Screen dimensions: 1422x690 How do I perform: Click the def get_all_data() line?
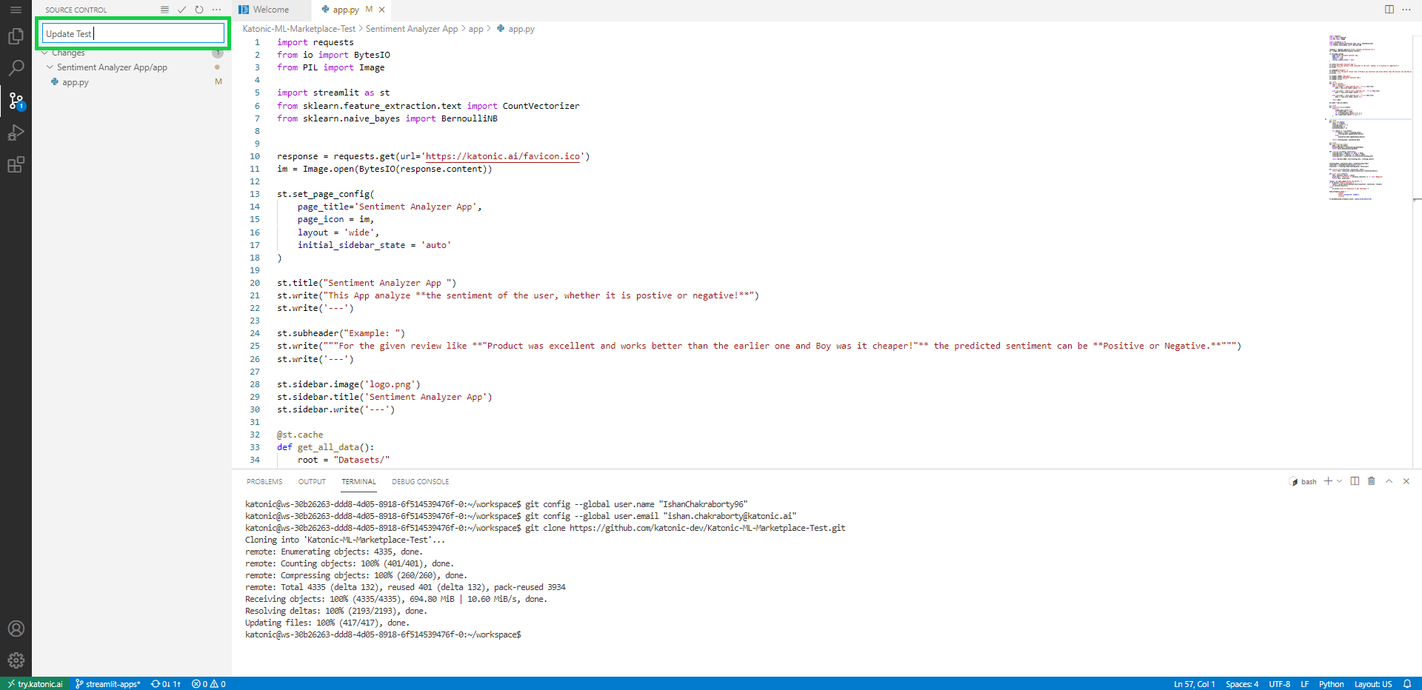[x=325, y=447]
